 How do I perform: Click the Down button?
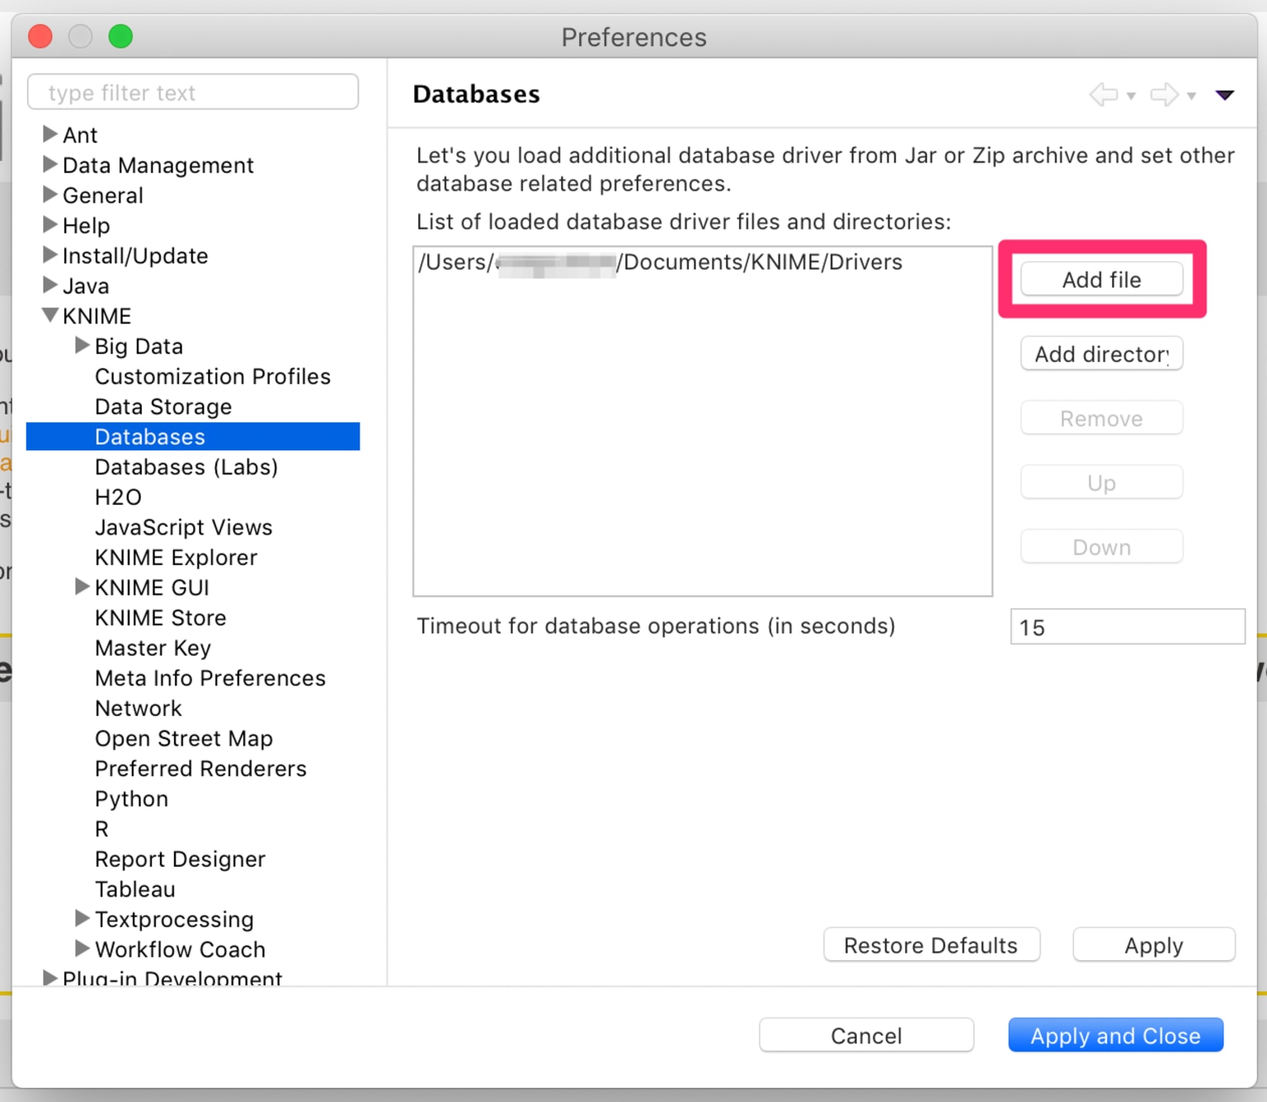pos(1101,547)
